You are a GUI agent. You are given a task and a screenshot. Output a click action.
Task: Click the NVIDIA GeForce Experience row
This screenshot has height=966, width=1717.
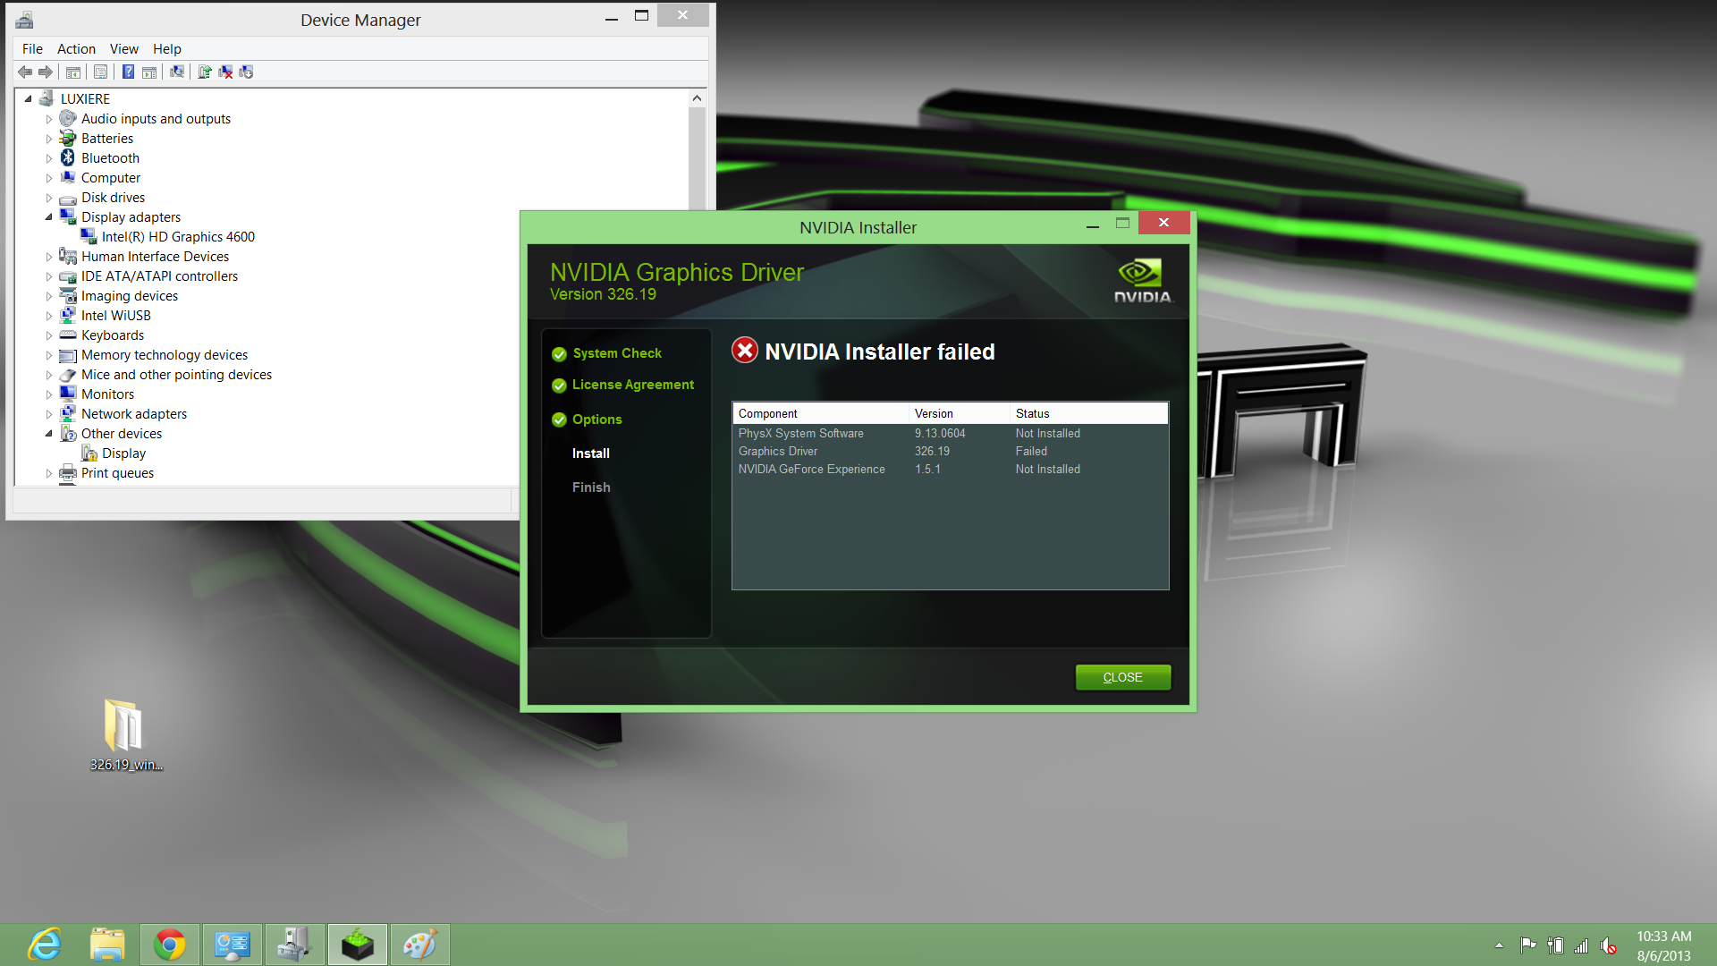pyautogui.click(x=950, y=470)
